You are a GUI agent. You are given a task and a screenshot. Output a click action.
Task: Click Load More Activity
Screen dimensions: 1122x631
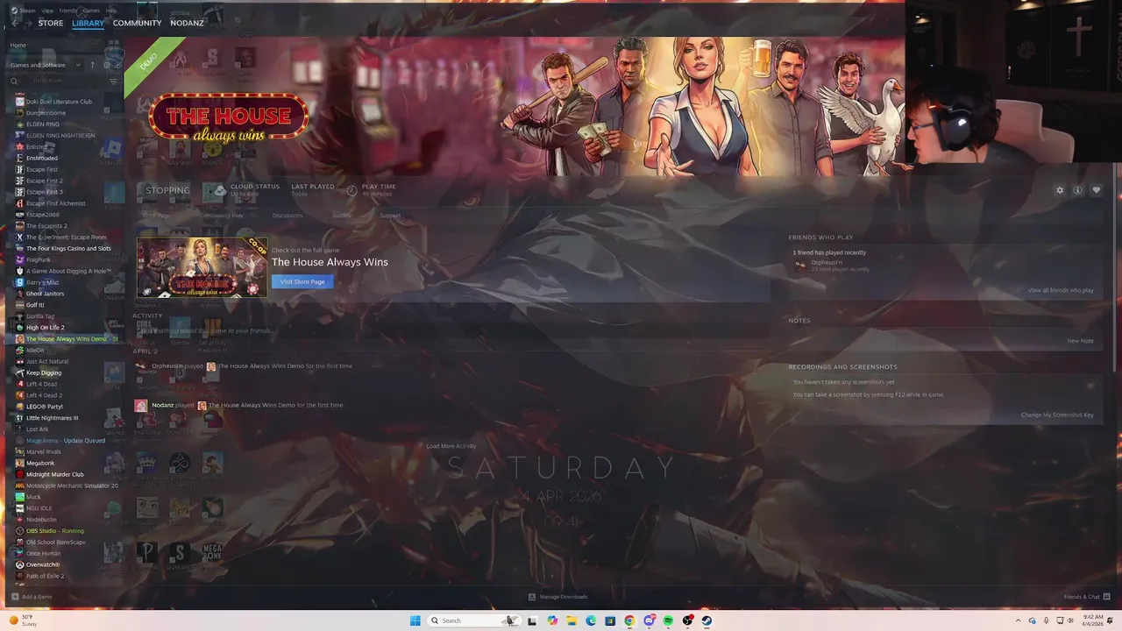tap(451, 446)
